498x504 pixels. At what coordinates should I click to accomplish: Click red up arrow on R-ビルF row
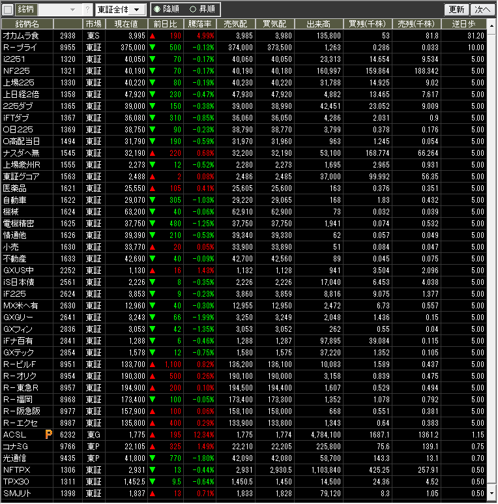coord(153,364)
